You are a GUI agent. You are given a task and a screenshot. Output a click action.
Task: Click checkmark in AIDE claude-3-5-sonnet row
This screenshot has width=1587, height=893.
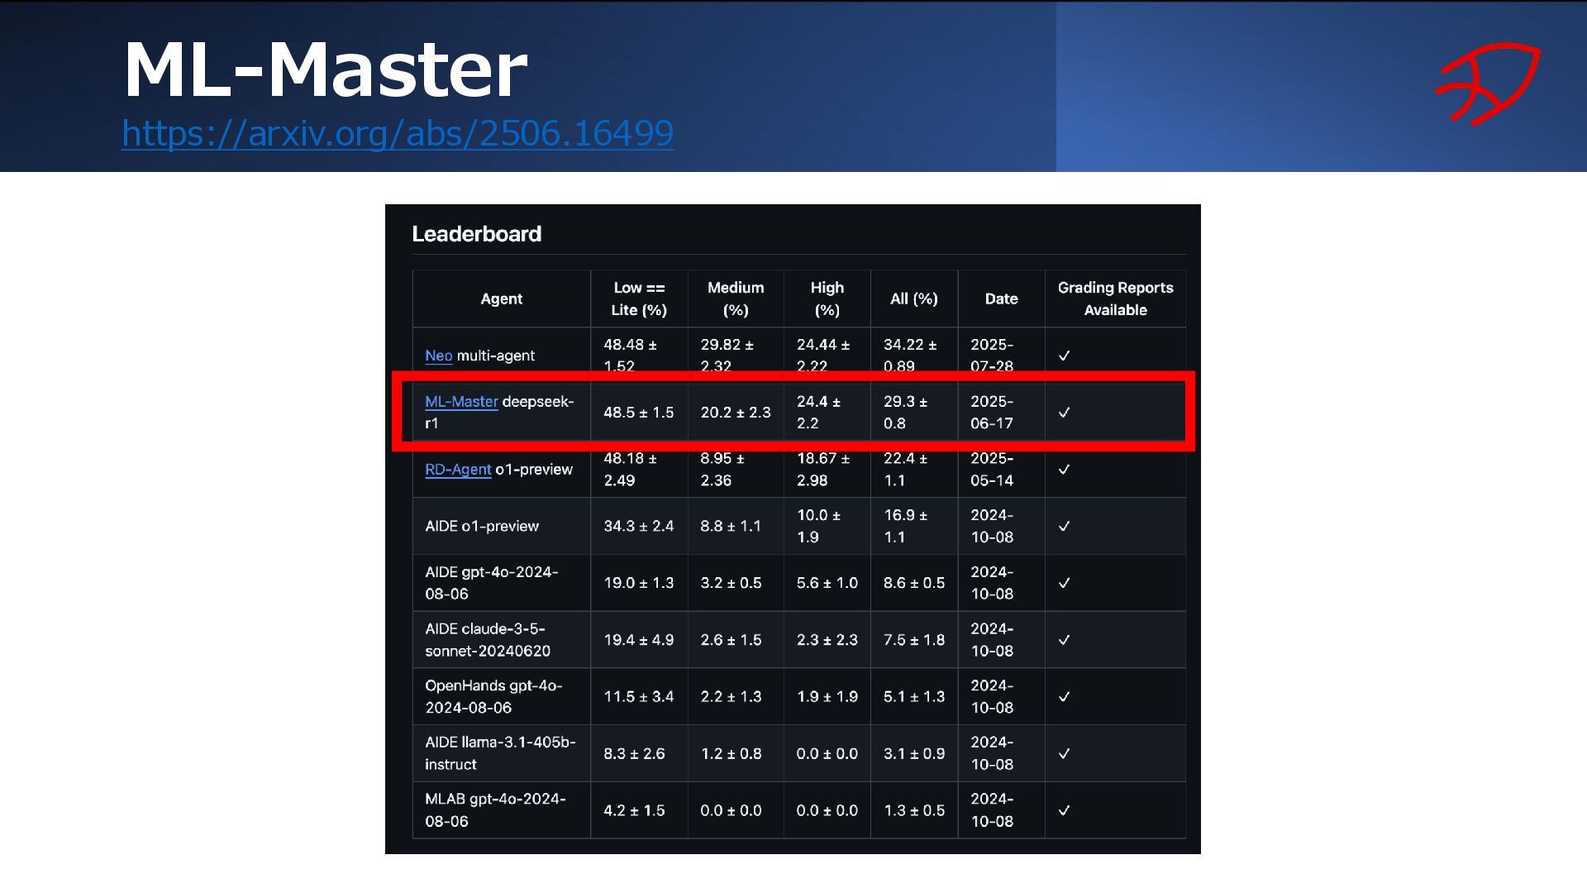point(1065,640)
